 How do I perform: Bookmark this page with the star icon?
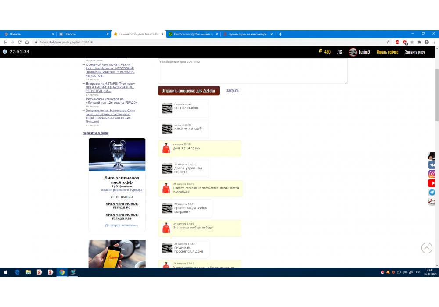388,42
